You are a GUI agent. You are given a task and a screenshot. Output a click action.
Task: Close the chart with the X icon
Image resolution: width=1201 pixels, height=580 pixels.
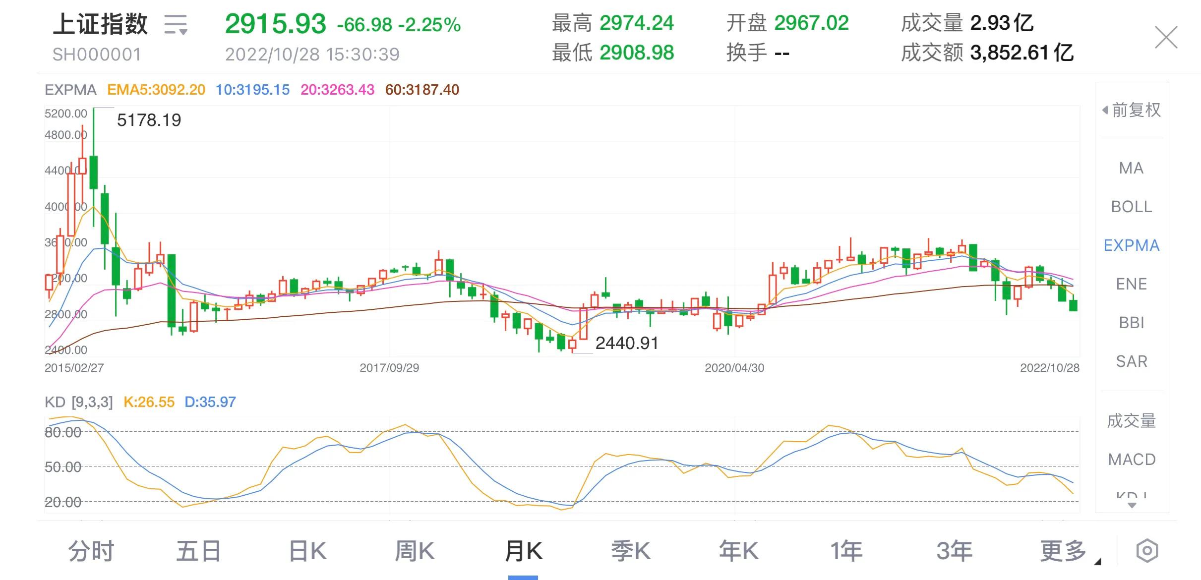[1165, 38]
